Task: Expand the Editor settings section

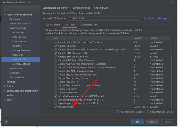Action: (x=4, y=86)
